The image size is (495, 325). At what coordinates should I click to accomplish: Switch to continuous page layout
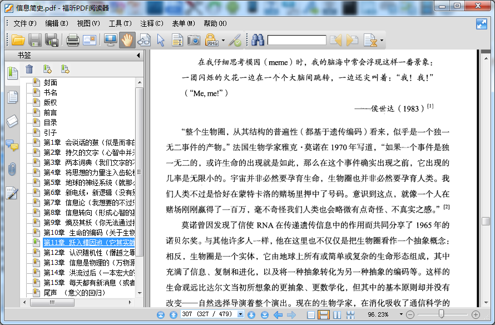tap(324, 314)
